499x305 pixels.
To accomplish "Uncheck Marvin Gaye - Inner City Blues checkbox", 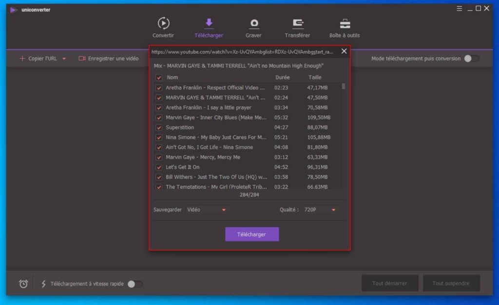I will pos(158,118).
